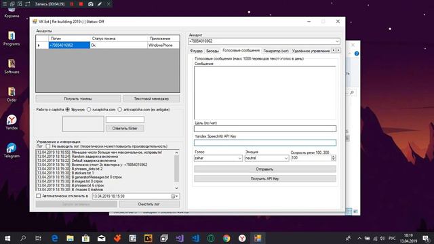Click the 'WindowsPhone' application cell

pos(163,45)
